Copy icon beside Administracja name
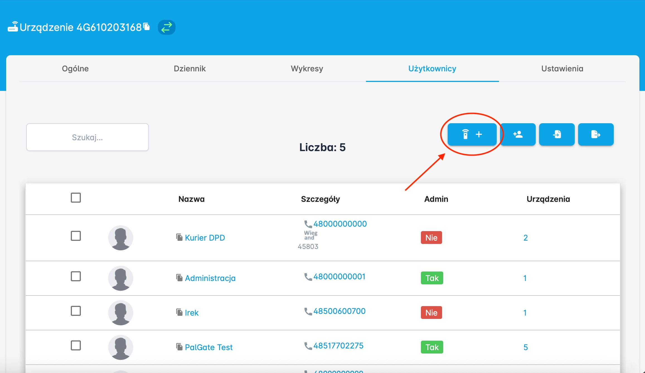This screenshot has height=373, width=645. pos(179,278)
